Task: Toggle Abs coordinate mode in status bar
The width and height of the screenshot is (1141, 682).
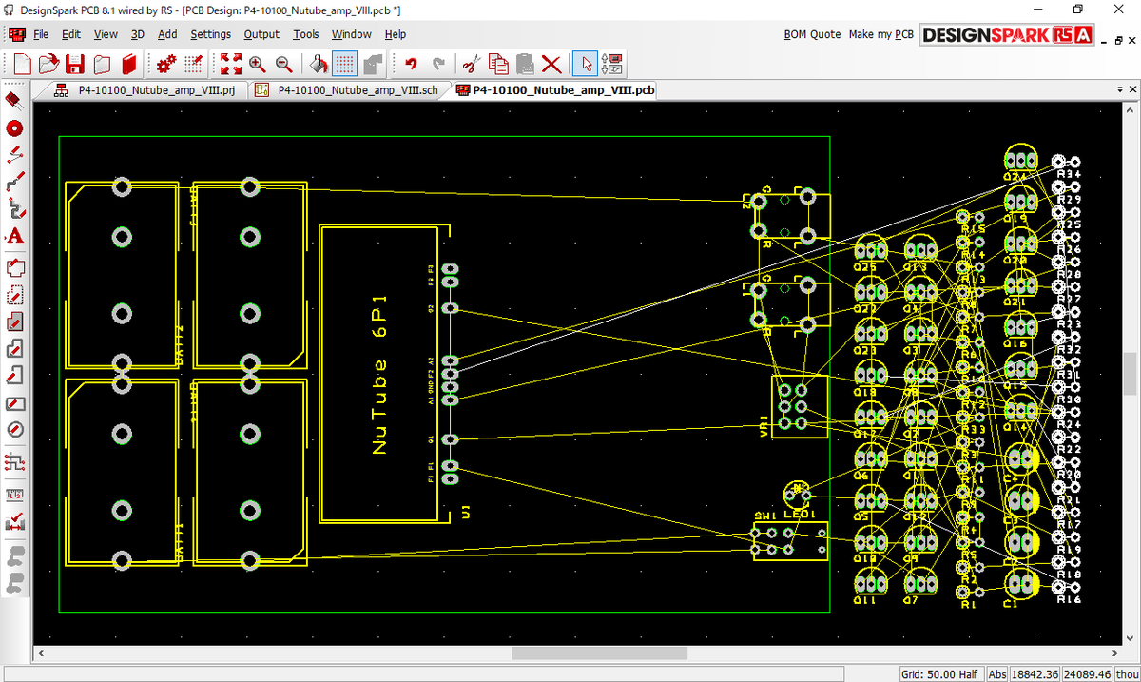Action: pyautogui.click(x=996, y=673)
